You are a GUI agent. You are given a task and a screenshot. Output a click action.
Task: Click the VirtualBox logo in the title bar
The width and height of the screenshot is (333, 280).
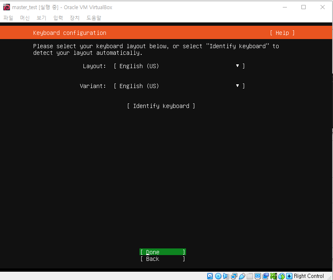pyautogui.click(x=7, y=7)
